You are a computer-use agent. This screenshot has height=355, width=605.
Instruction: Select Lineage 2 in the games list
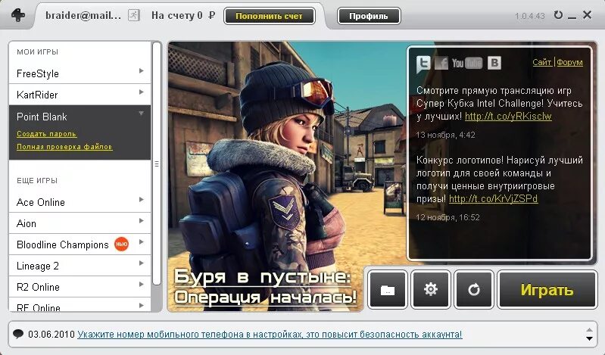click(80, 266)
